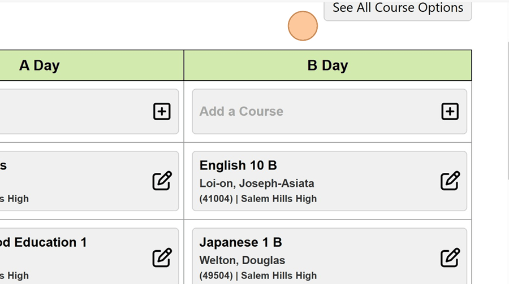
Task: Edit the A Day course left of English 10 B
Action: (162, 181)
